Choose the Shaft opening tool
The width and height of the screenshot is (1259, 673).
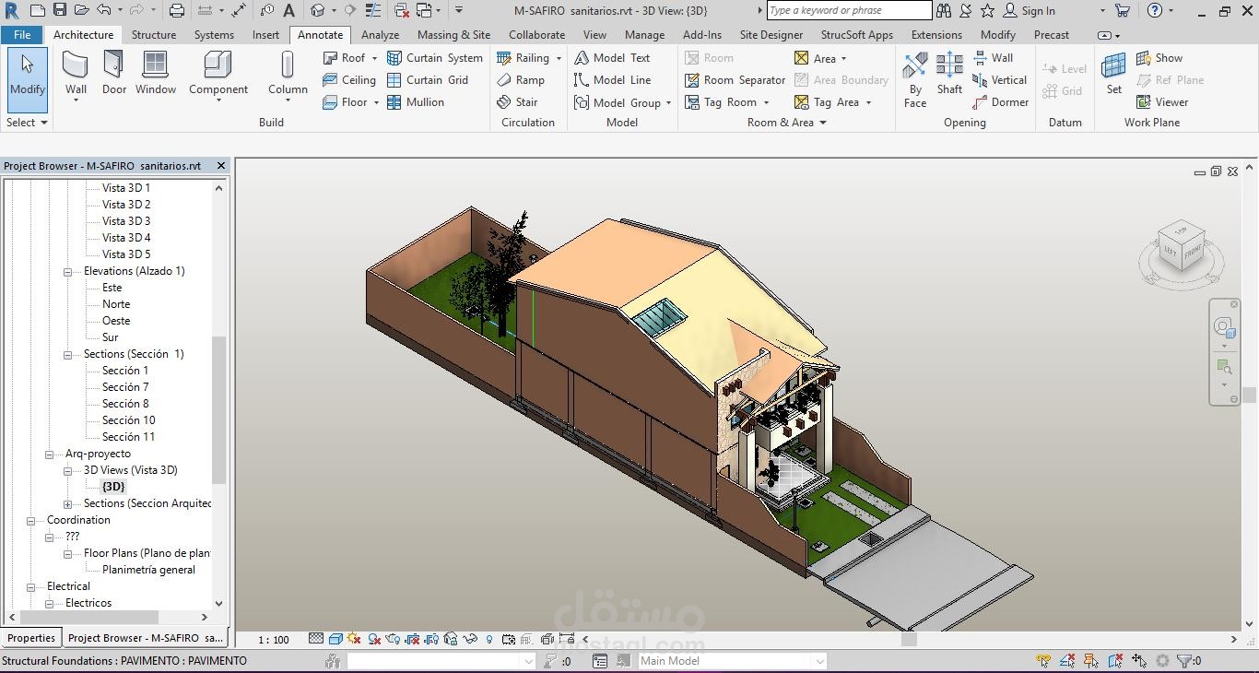point(949,74)
